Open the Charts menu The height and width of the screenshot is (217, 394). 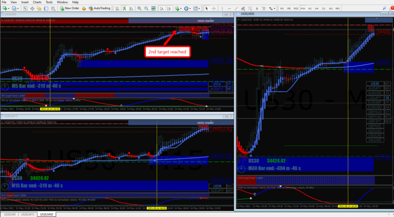click(x=37, y=2)
